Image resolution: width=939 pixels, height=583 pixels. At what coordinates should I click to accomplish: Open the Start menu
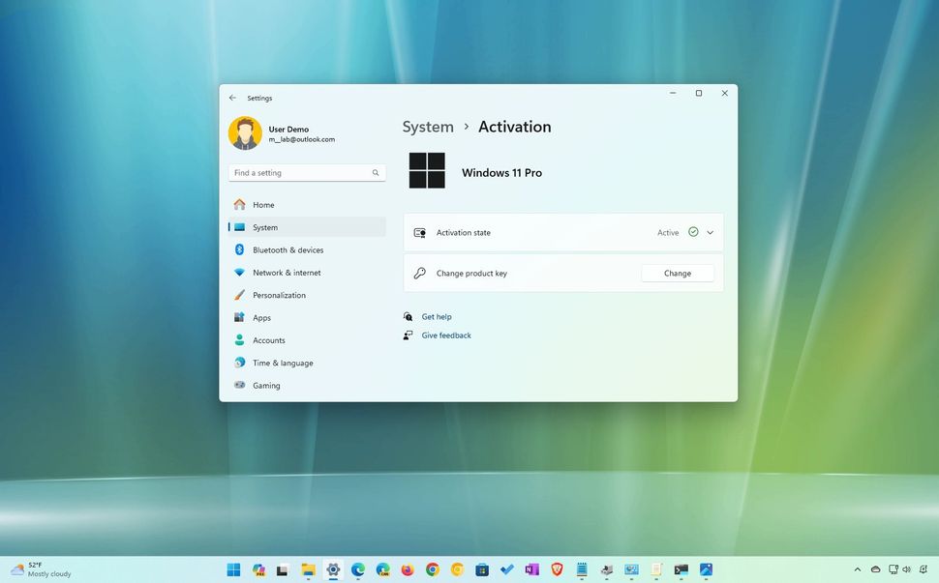point(232,570)
